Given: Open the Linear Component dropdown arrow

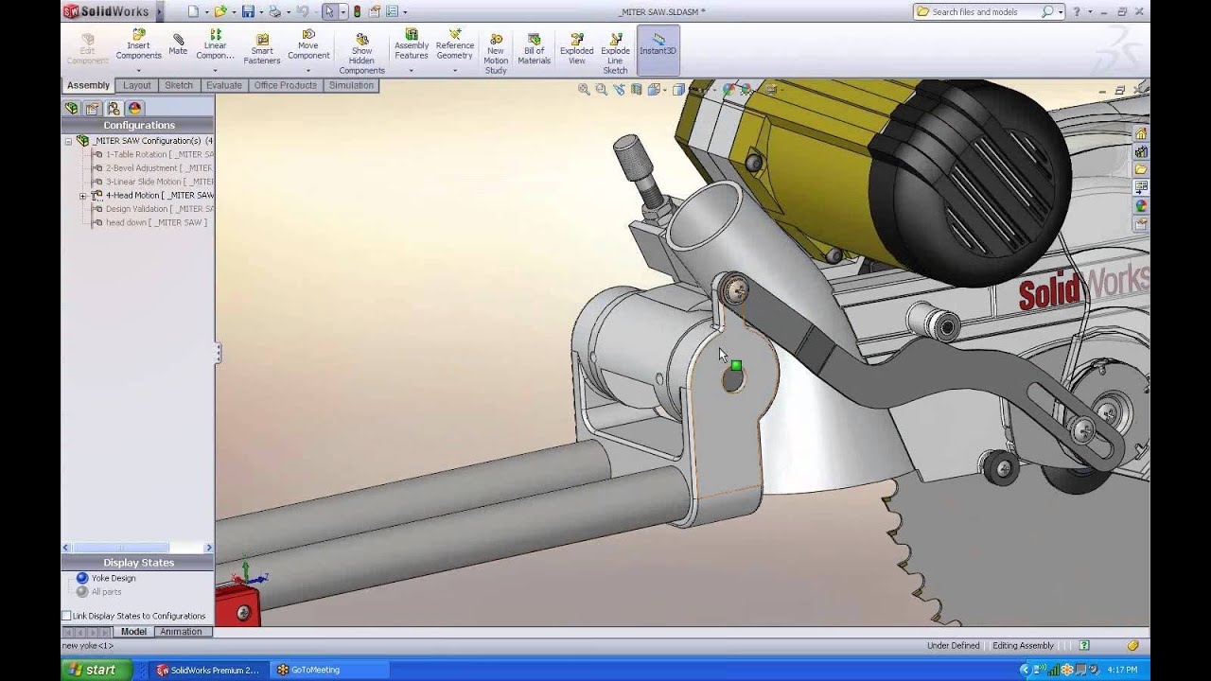Looking at the screenshot, I should [215, 70].
